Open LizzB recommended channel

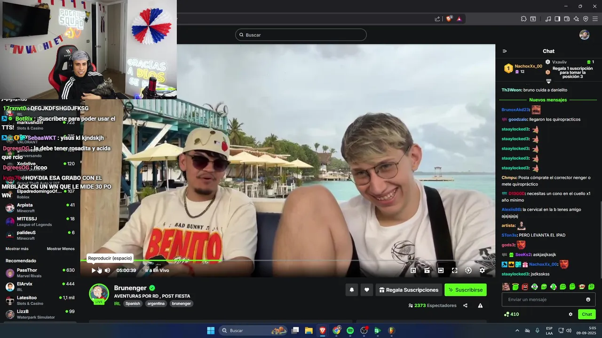pos(40,314)
